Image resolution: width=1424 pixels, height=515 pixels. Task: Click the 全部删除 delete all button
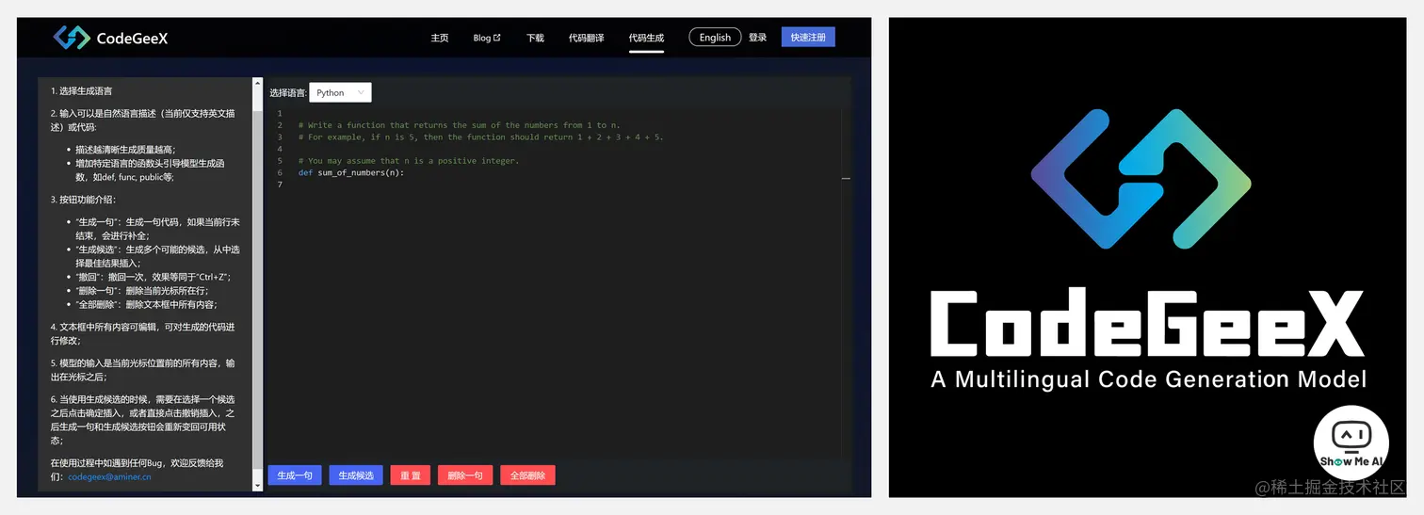coord(527,475)
